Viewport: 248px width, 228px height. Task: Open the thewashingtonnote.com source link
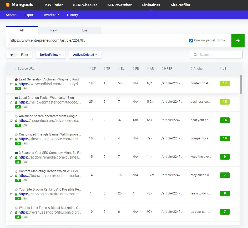tap(50, 139)
